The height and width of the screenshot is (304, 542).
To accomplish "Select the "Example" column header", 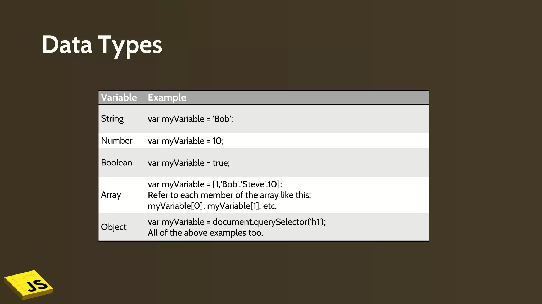I will (x=167, y=98).
